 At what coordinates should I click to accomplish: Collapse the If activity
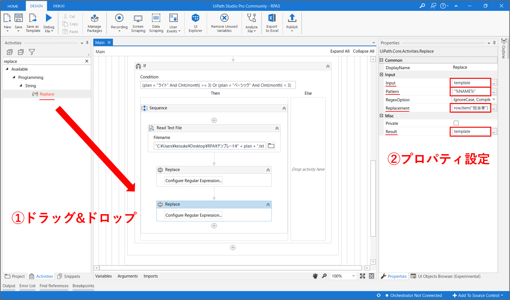point(328,66)
